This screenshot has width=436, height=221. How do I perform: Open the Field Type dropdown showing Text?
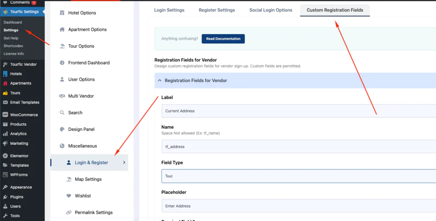point(298,176)
